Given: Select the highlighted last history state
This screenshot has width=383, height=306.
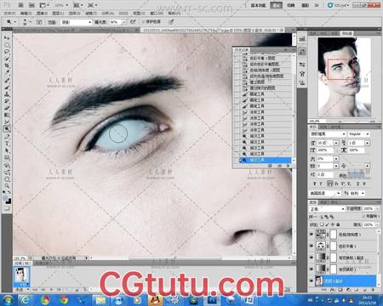Looking at the screenshot, I should (265, 160).
